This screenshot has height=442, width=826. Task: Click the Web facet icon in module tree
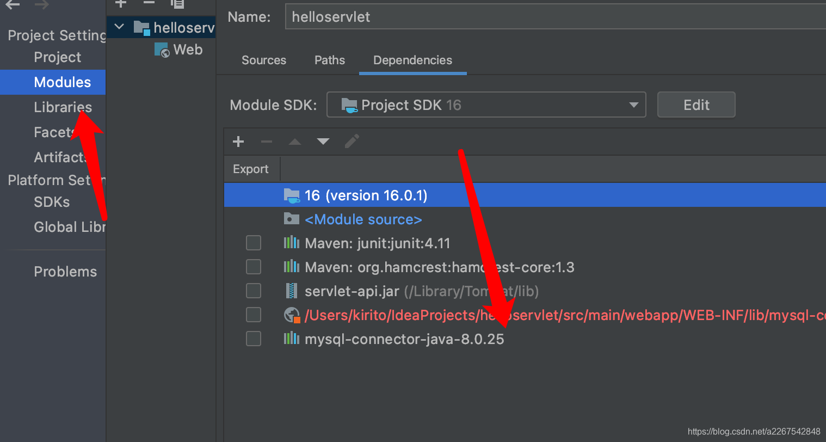tap(162, 50)
